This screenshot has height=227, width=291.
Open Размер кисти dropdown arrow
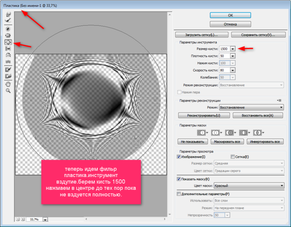click(x=233, y=49)
